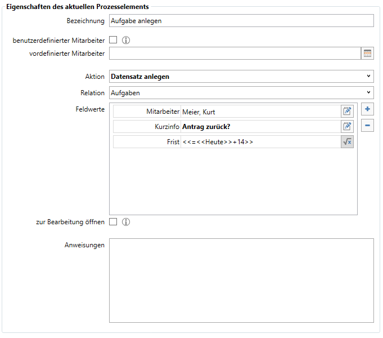
Task: Click the Mitarbeiter field name cell
Action: (x=147, y=112)
